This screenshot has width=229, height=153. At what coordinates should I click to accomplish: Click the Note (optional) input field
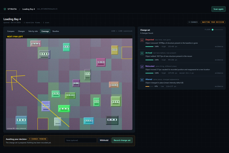coord(80,140)
